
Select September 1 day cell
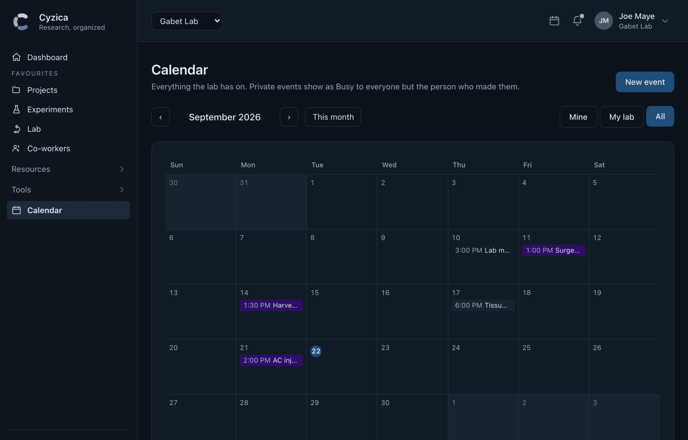pos(342,202)
